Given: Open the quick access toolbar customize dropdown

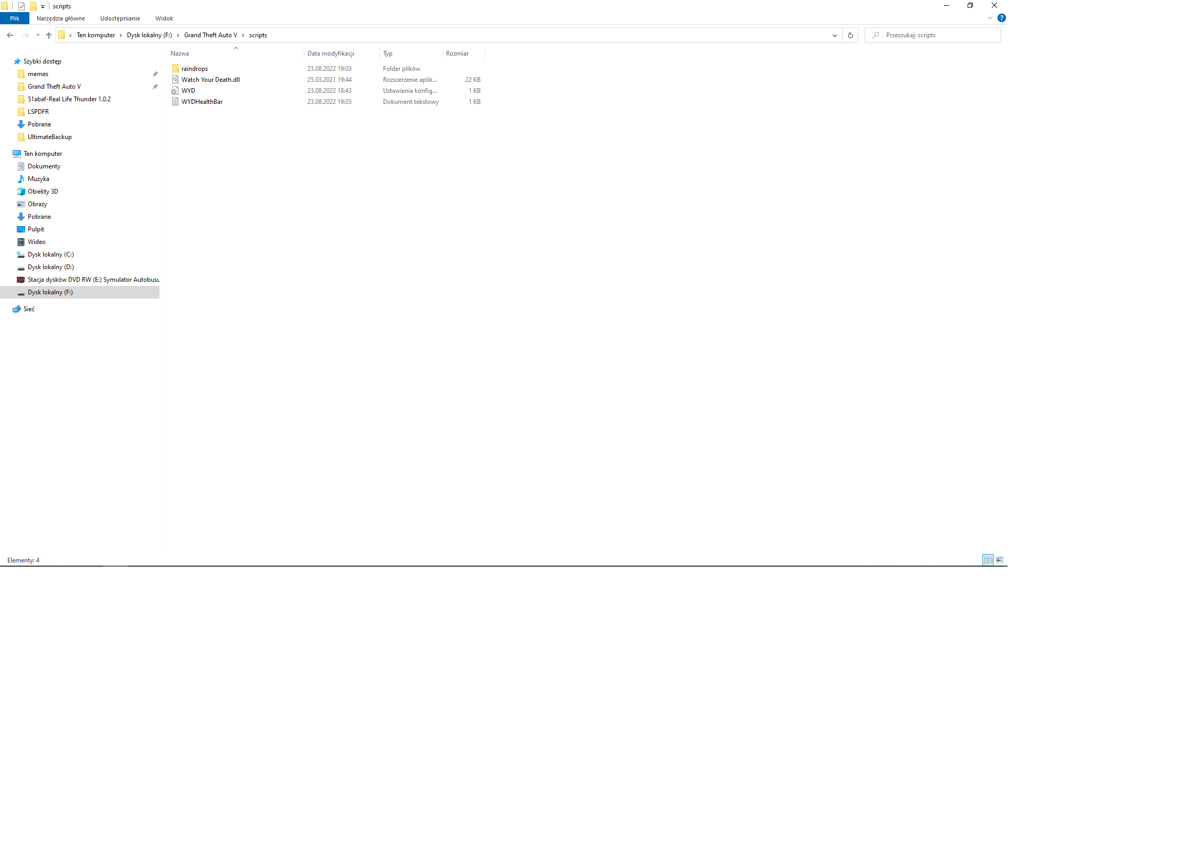Looking at the screenshot, I should point(43,7).
